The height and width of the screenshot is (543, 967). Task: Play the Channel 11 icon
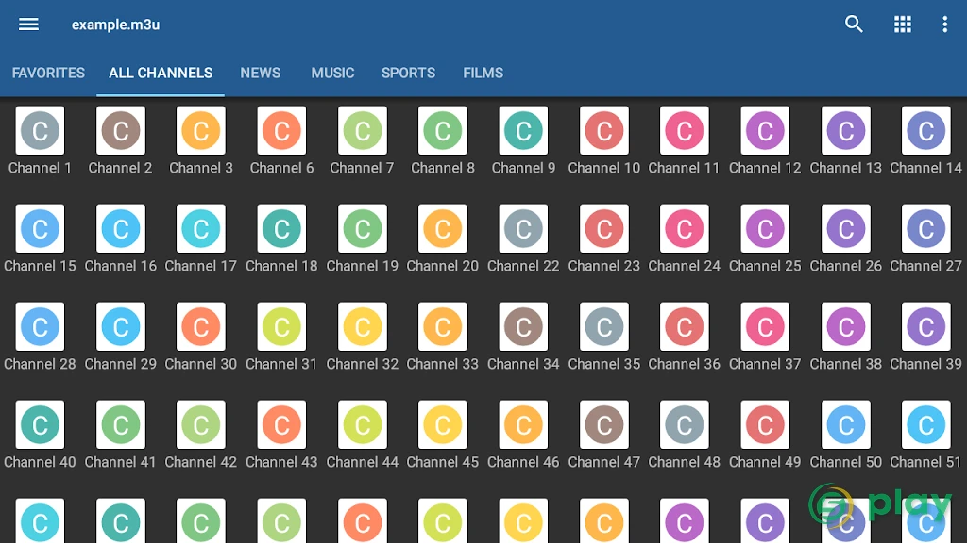[685, 130]
